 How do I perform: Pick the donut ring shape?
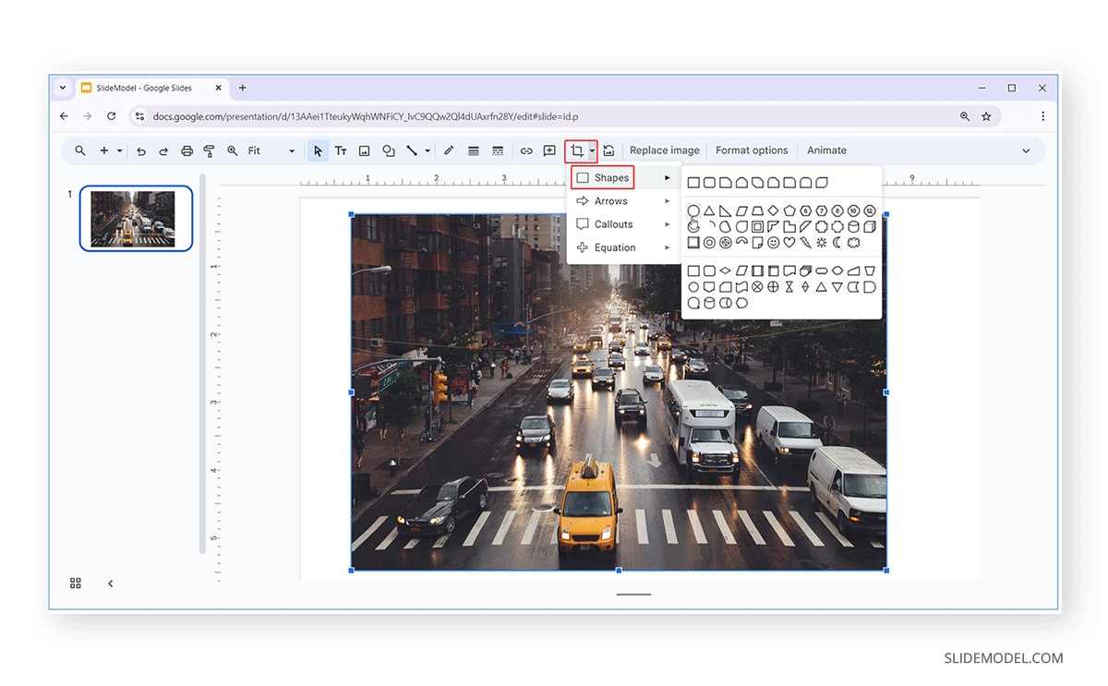point(709,243)
